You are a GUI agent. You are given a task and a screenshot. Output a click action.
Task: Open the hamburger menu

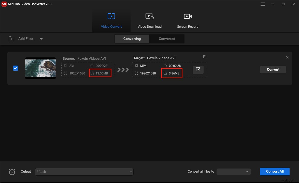pyautogui.click(x=262, y=4)
